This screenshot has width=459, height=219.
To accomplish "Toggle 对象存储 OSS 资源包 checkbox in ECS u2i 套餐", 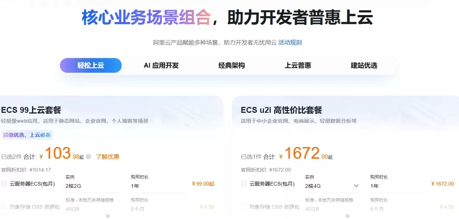I will click(x=244, y=207).
